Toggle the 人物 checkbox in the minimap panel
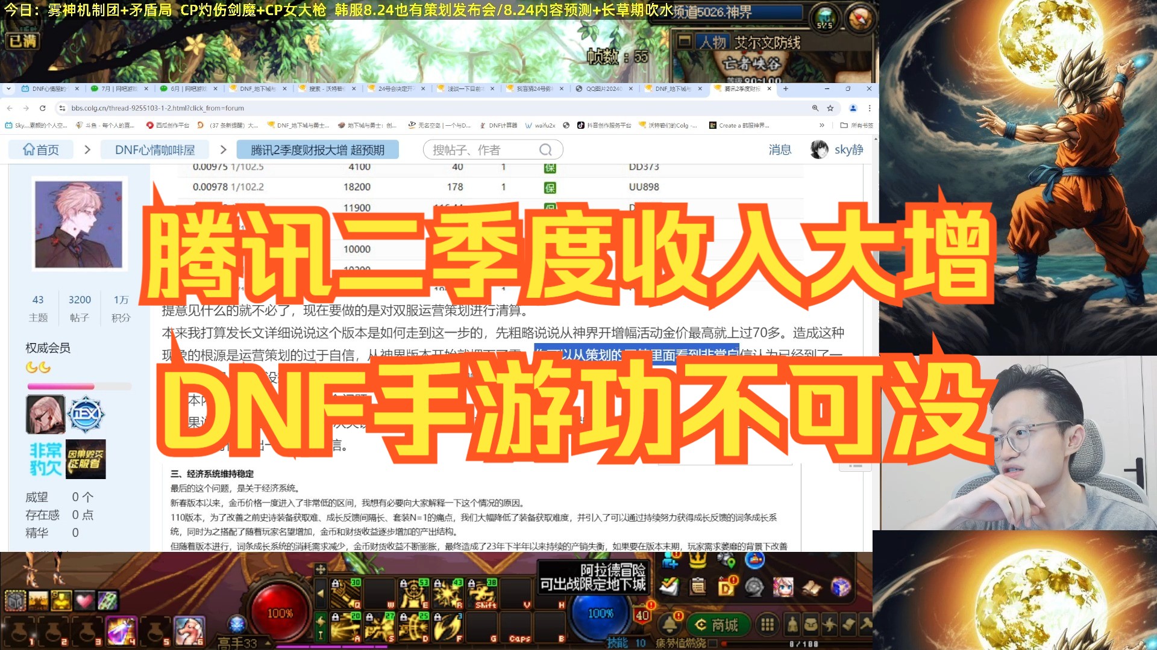The width and height of the screenshot is (1157, 650). pos(685,41)
